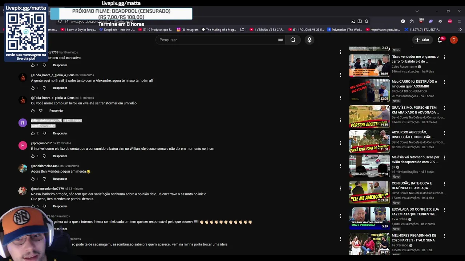Click the Pesquisar search input field

(x=218, y=40)
